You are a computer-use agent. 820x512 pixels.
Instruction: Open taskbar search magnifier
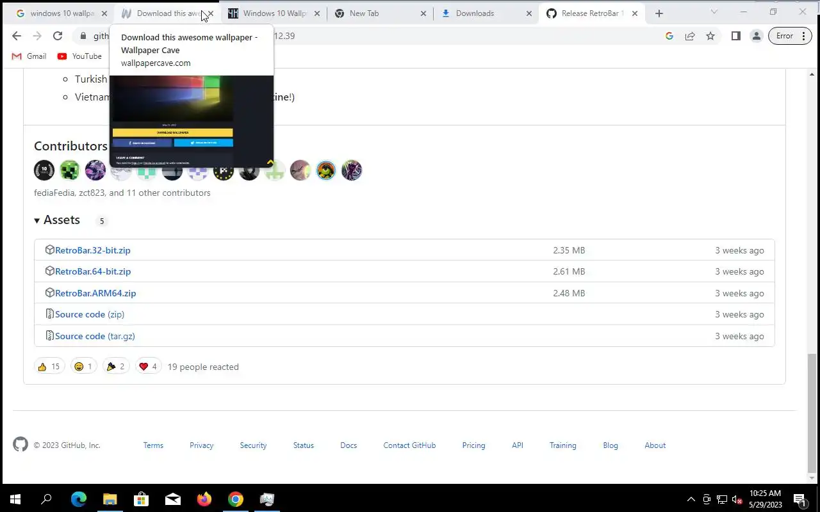[46, 499]
